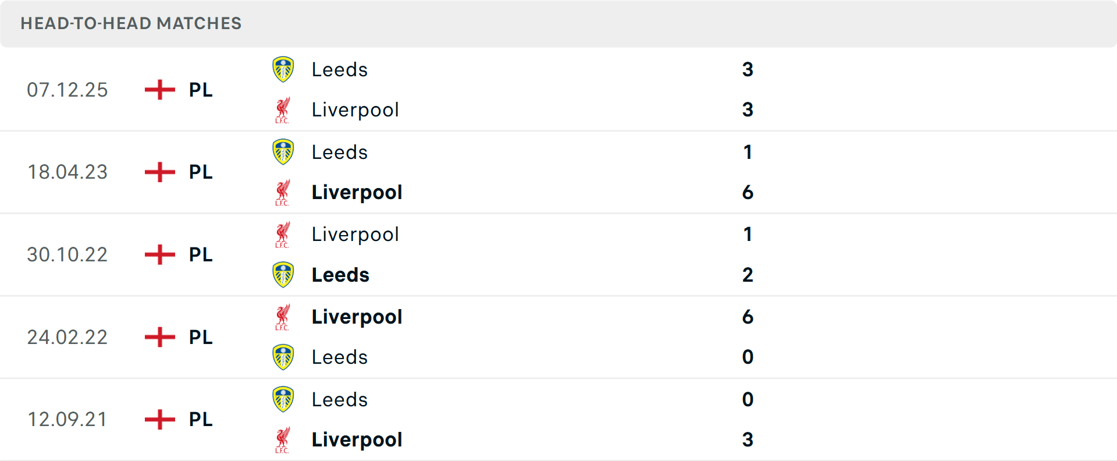Click Liverpool crest in 18.04.23 match
The height and width of the screenshot is (461, 1117).
283,193
